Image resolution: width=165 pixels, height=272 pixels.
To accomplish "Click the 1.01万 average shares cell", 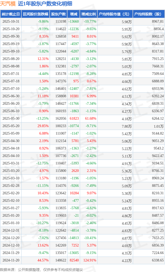I will pyautogui.click(x=158, y=126).
